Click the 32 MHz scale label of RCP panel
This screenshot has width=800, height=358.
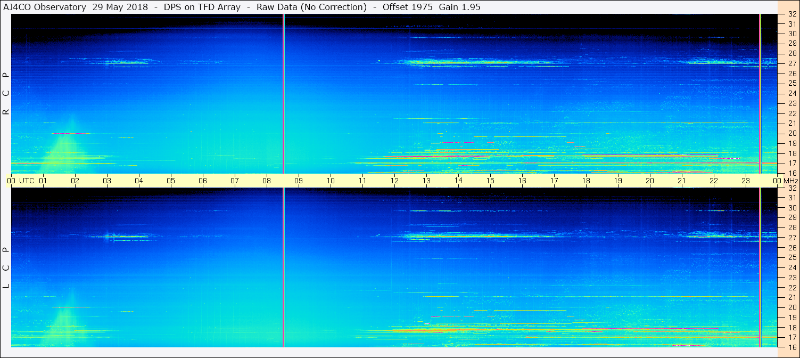point(792,14)
